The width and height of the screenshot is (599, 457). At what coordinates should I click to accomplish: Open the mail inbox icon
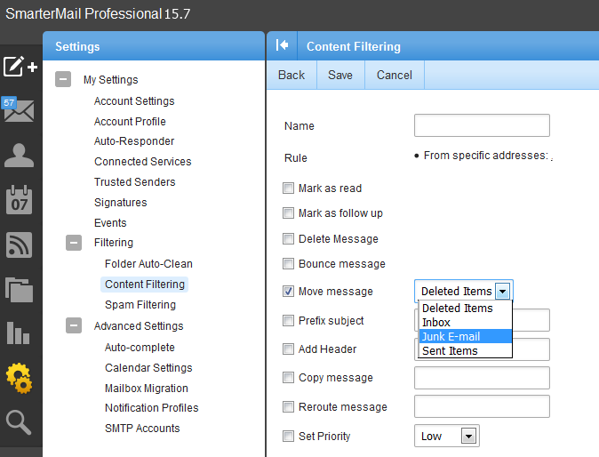[20, 111]
